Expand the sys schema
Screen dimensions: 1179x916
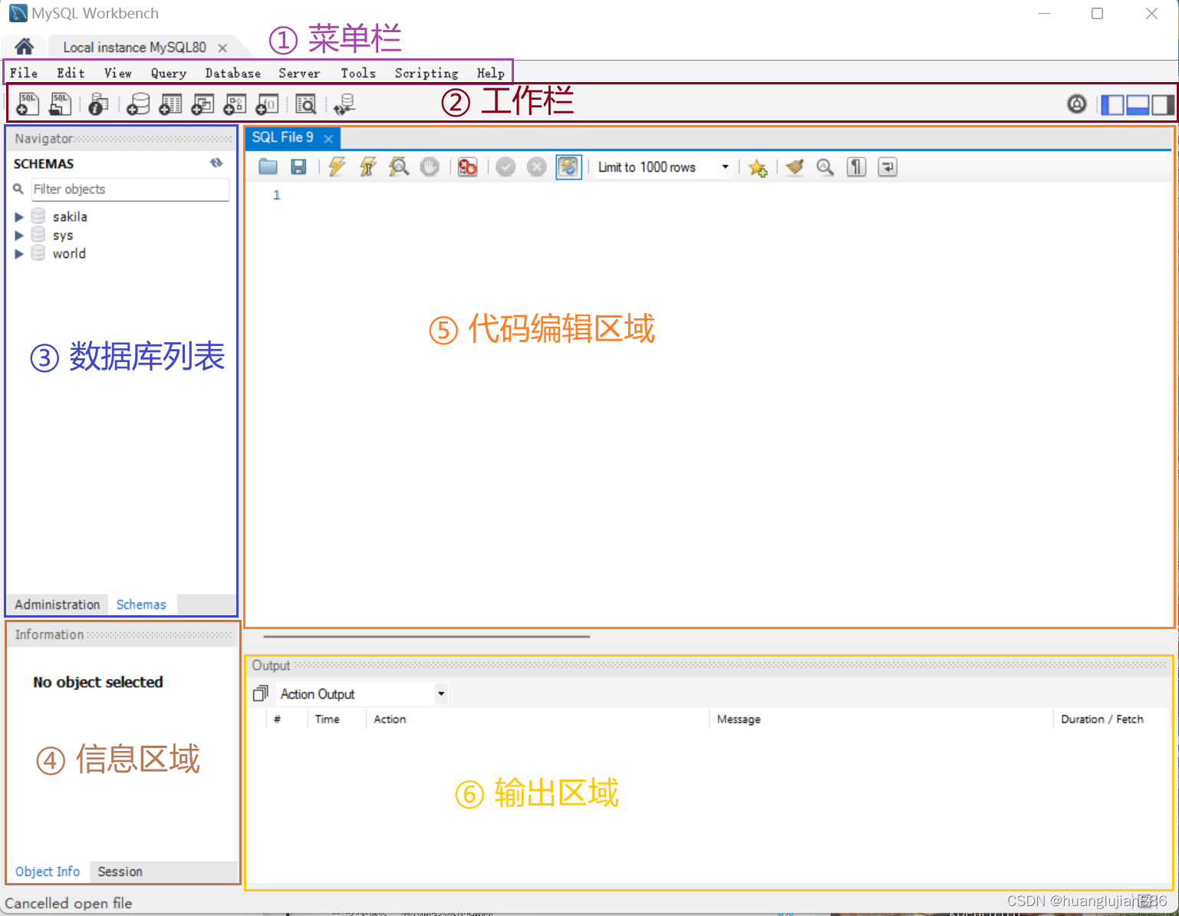click(19, 236)
